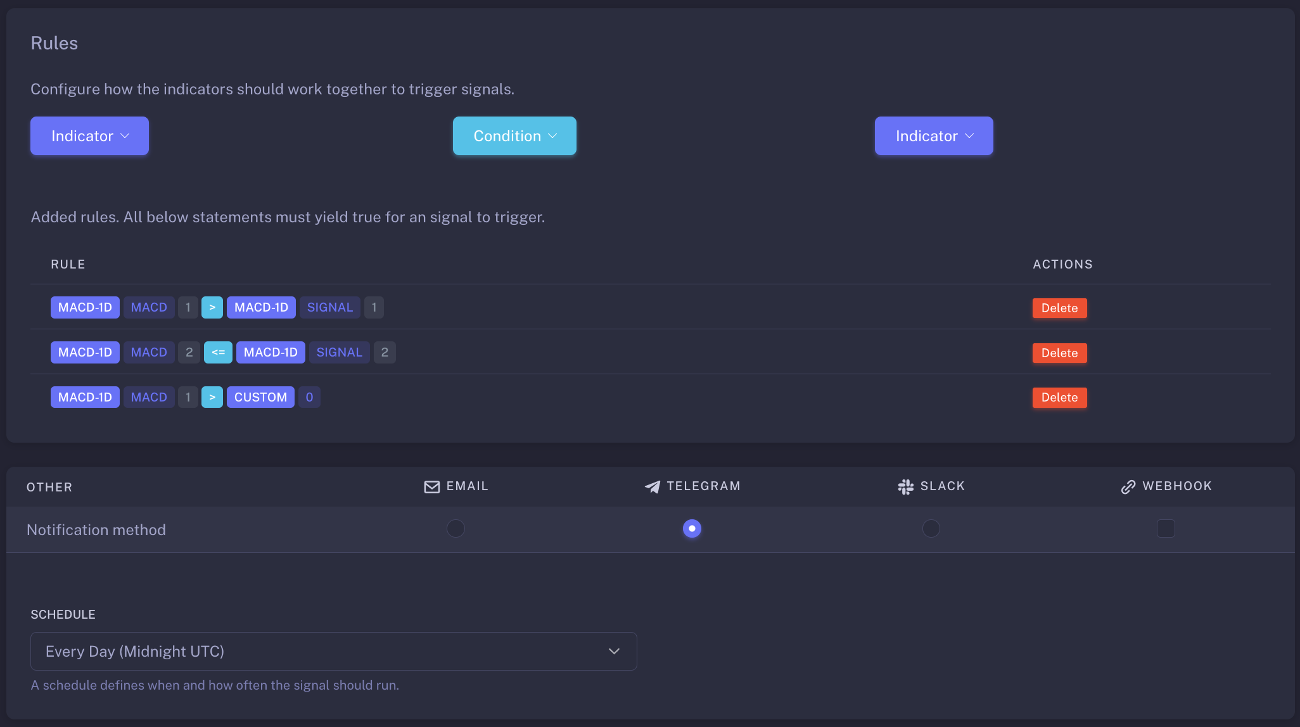The height and width of the screenshot is (727, 1300).
Task: Expand the Every Day (Midnight UTC) schedule select
Action: (333, 651)
